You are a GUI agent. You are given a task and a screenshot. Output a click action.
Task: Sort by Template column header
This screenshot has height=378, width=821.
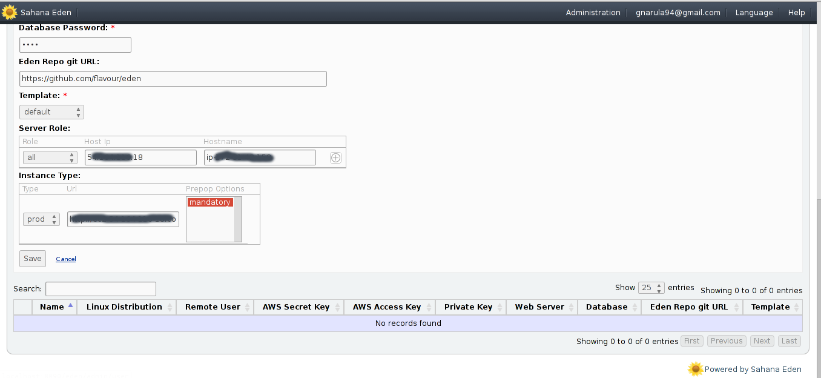click(x=770, y=307)
